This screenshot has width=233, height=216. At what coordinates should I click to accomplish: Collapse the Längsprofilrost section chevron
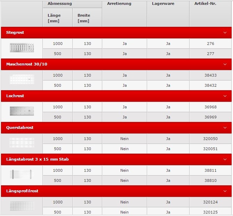225,191
